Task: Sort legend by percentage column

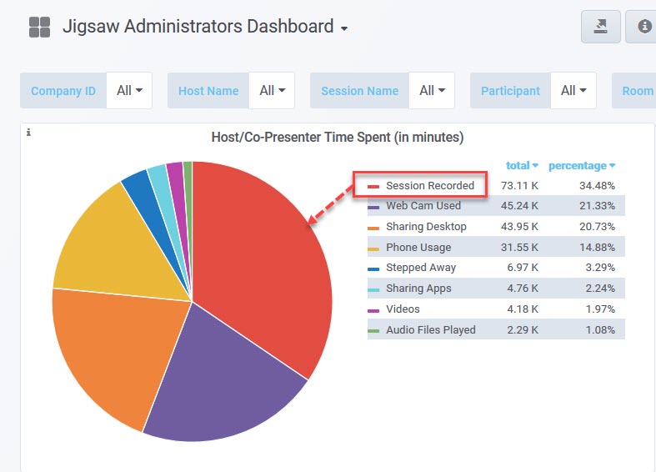Action: (x=582, y=165)
